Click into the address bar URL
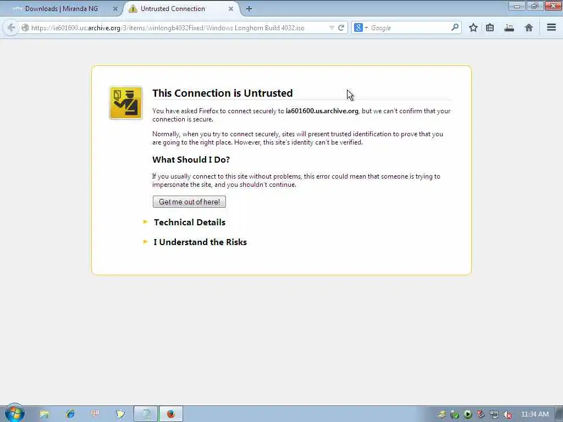This screenshot has height=422, width=563. click(168, 27)
